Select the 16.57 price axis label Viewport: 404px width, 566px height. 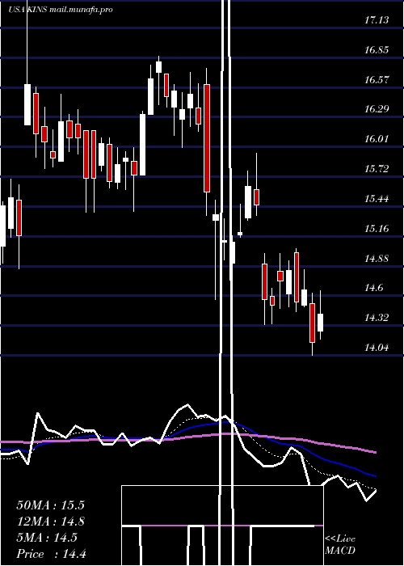click(377, 80)
